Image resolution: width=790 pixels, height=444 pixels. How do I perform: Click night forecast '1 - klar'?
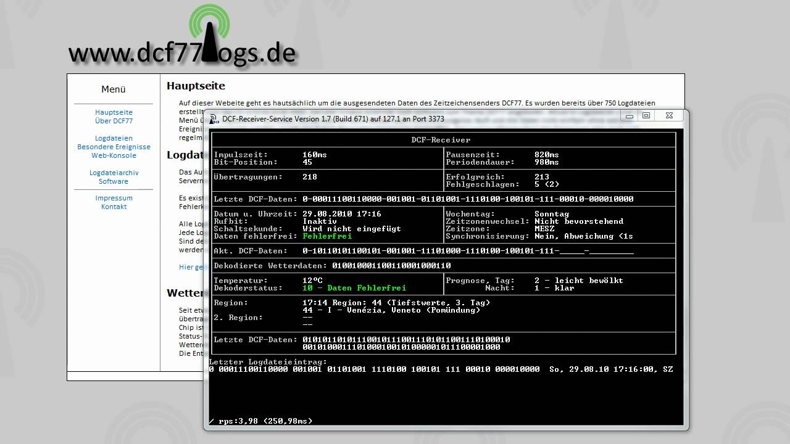pos(554,288)
